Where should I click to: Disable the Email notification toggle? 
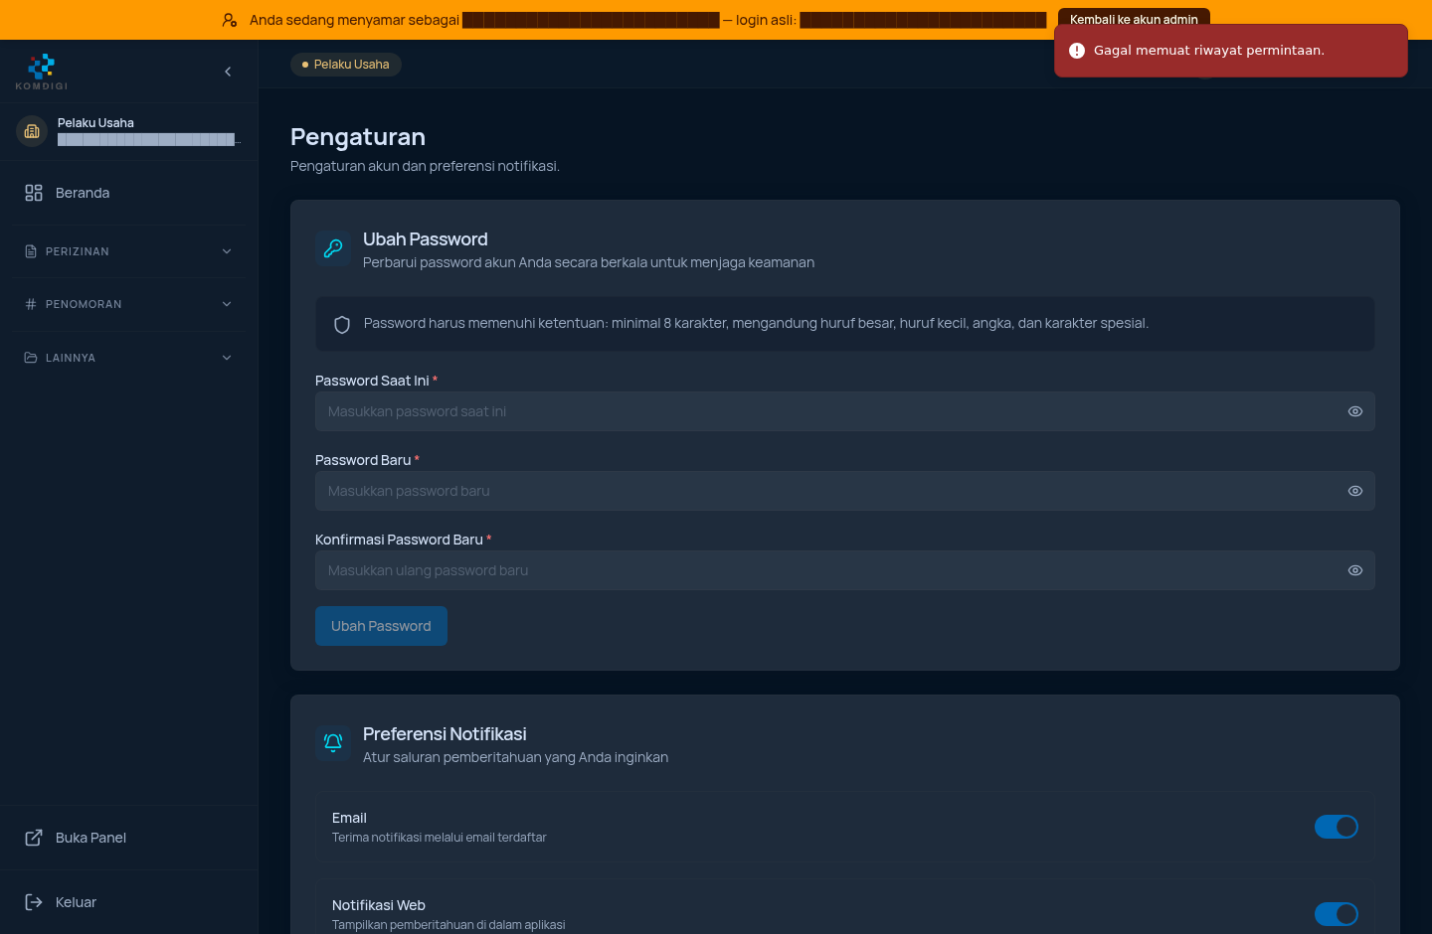[x=1337, y=827]
